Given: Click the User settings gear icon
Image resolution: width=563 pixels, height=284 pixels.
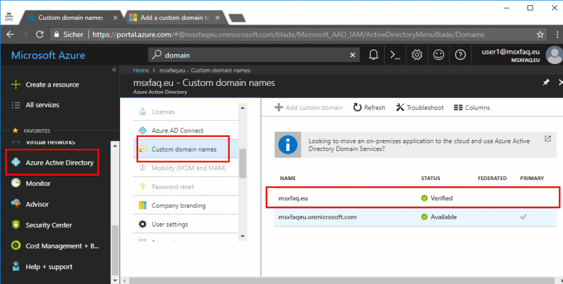Looking at the screenshot, I should coord(143,224).
